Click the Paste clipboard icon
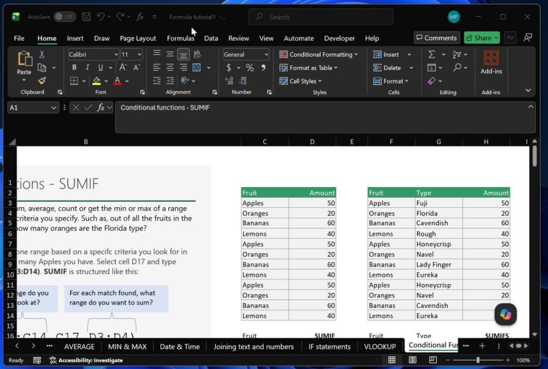Viewport: 548px width, 369px height. click(x=24, y=58)
